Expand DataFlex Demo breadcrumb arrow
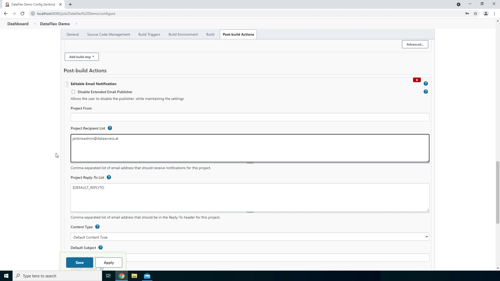The width and height of the screenshot is (500, 281). (x=76, y=24)
